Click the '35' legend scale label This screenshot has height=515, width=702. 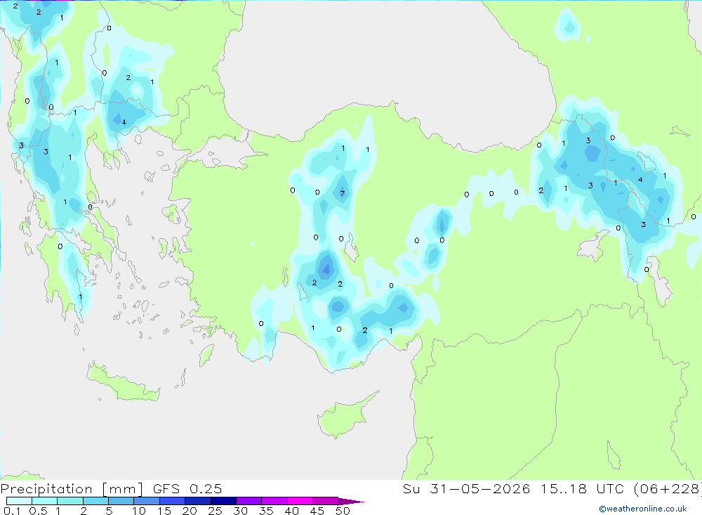(x=266, y=511)
